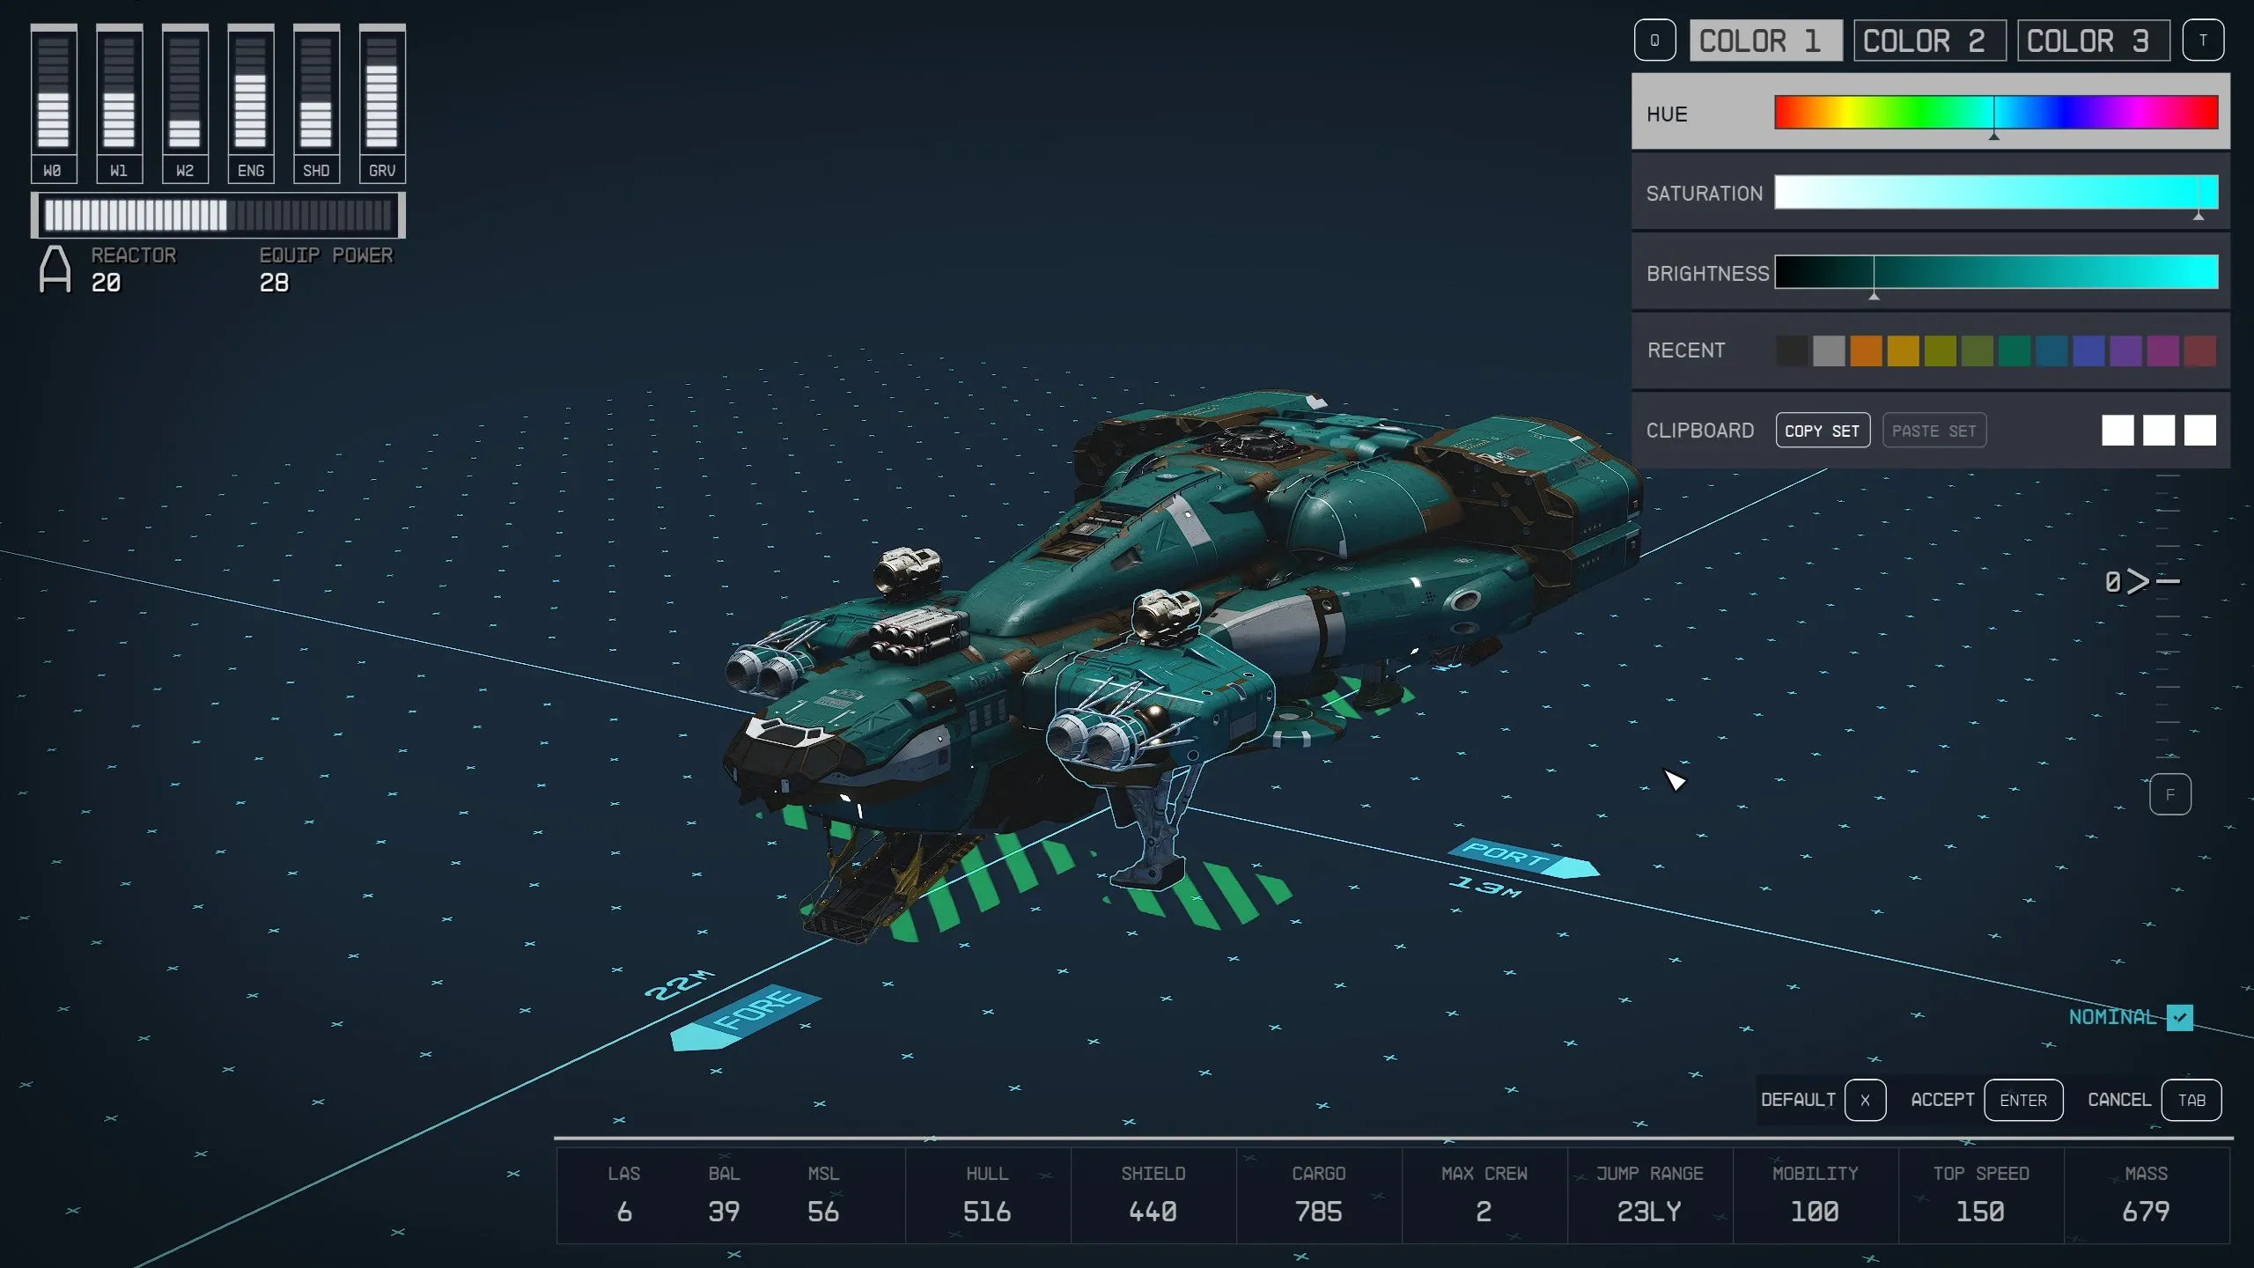Switch to the COLOR 3 tab
The height and width of the screenshot is (1268, 2254).
[x=2092, y=41]
